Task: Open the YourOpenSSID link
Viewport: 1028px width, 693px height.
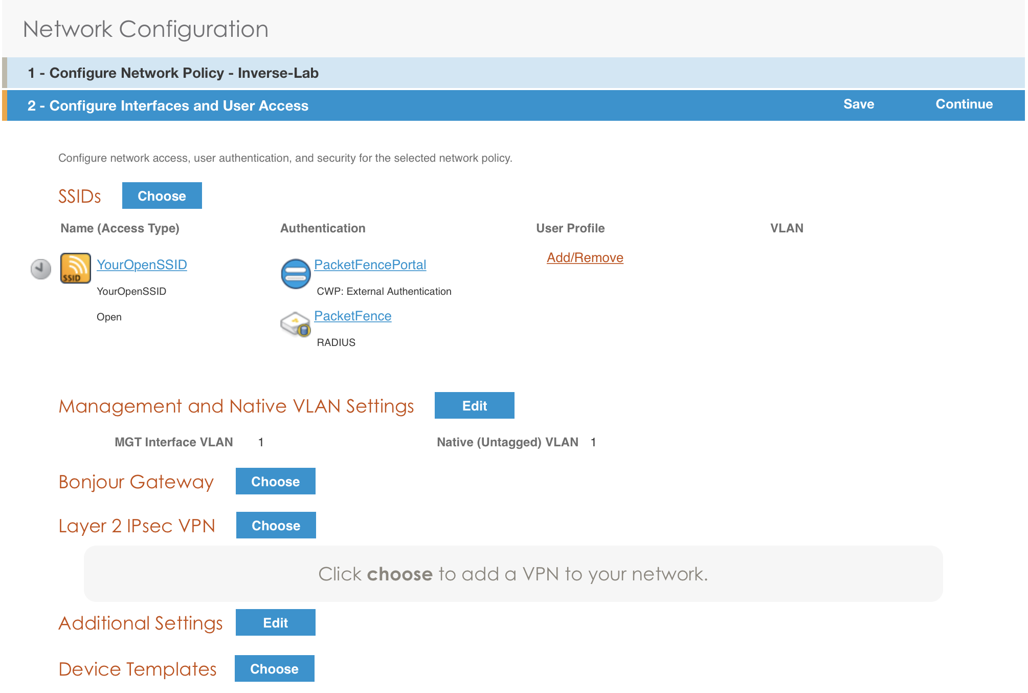Action: pos(142,265)
